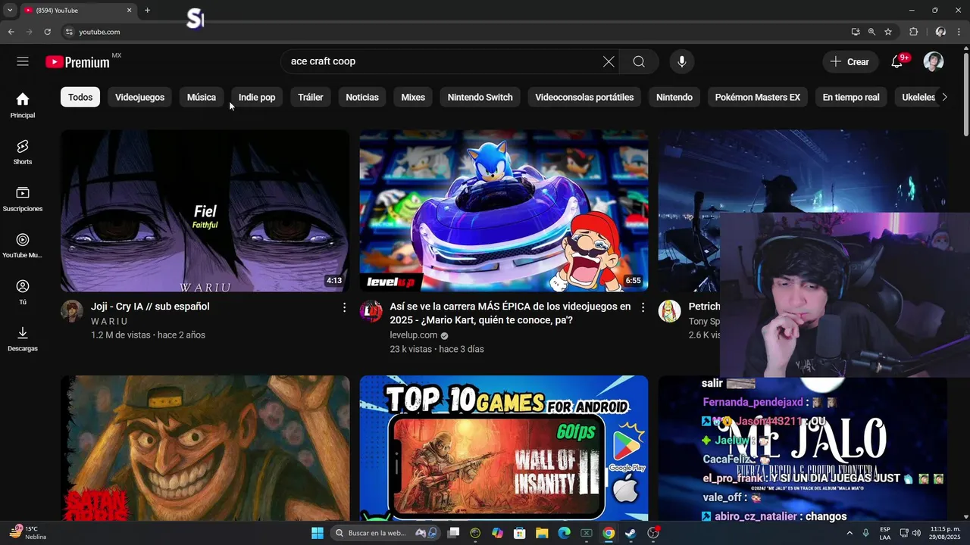Screen dimensions: 970x545
Task: Play the Fiel Faithful thumbnail
Action: 205,210
